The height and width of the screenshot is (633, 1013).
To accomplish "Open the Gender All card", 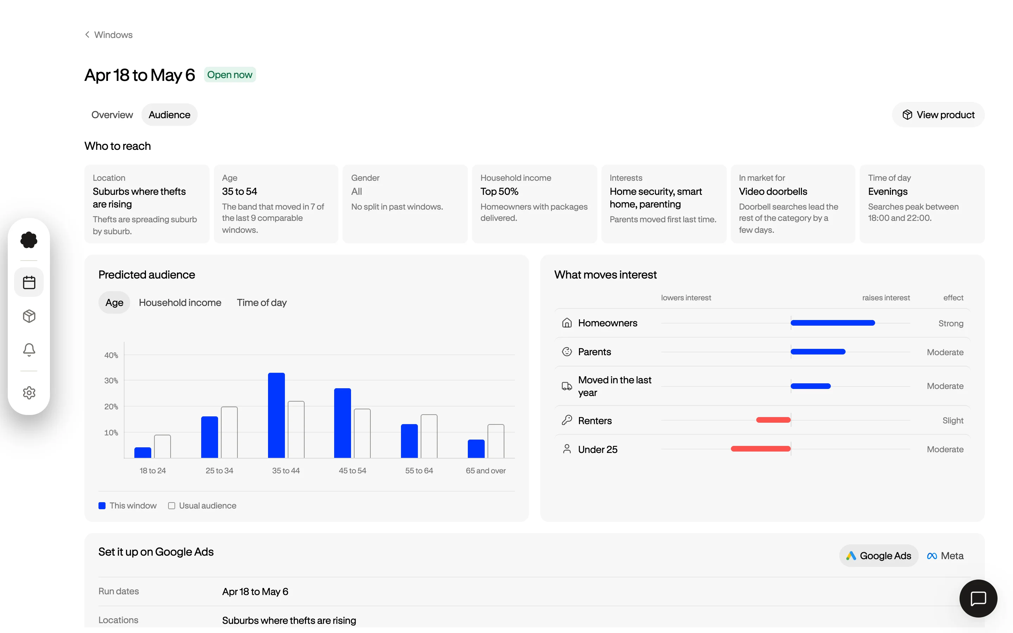I will 405,204.
